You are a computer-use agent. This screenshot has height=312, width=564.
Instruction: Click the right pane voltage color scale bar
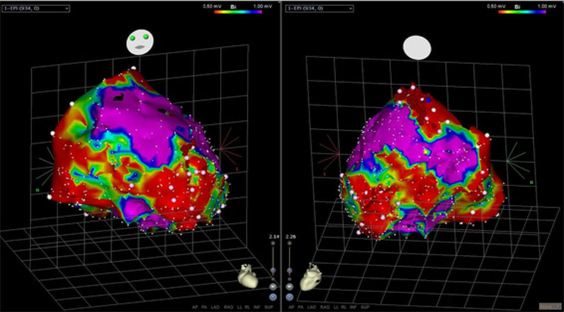(522, 12)
